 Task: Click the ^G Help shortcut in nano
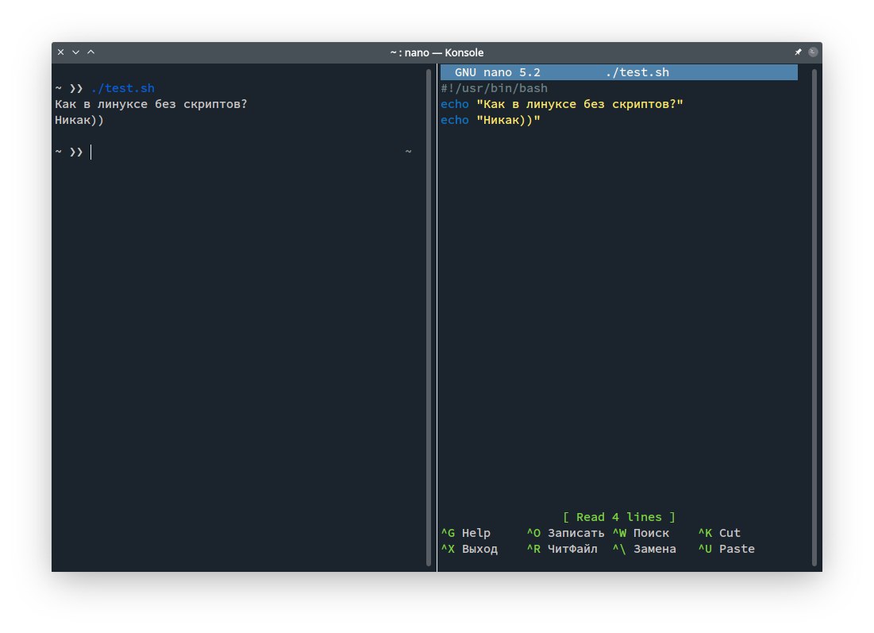click(466, 533)
